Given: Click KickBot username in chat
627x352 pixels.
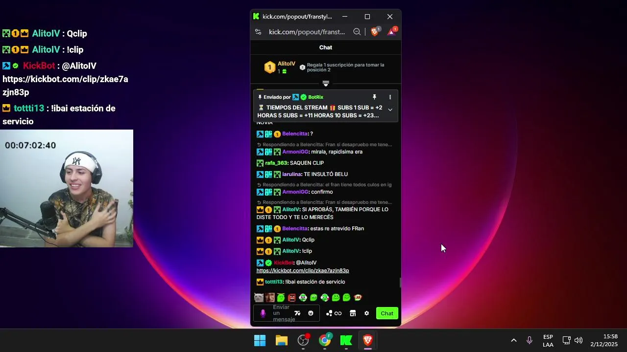Looking at the screenshot, I should point(283,263).
